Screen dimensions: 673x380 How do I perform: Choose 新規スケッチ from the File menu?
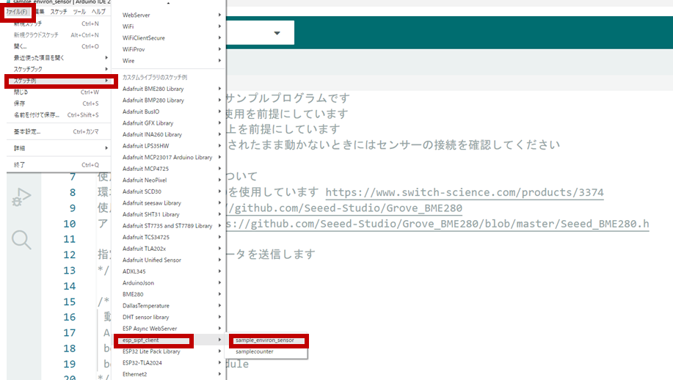tap(58, 23)
